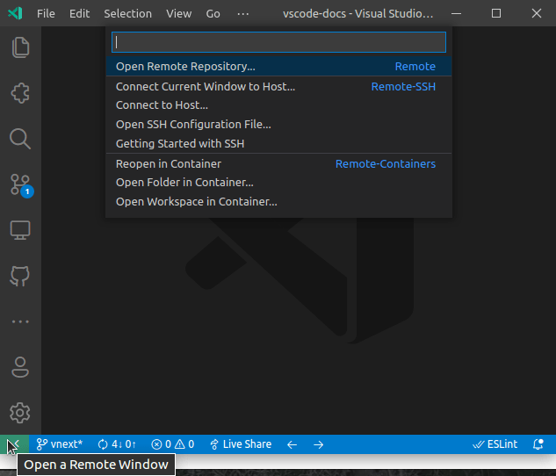Click the ESLint status bar item
The width and height of the screenshot is (556, 476).
tap(495, 444)
